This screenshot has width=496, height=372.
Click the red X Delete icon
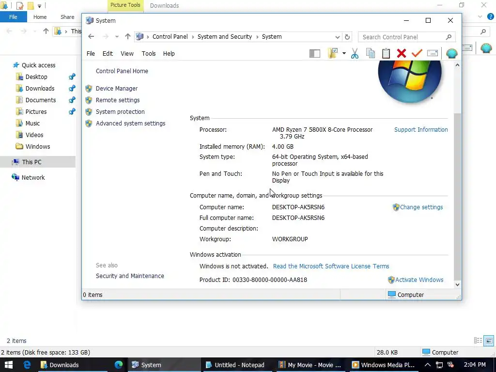(402, 53)
